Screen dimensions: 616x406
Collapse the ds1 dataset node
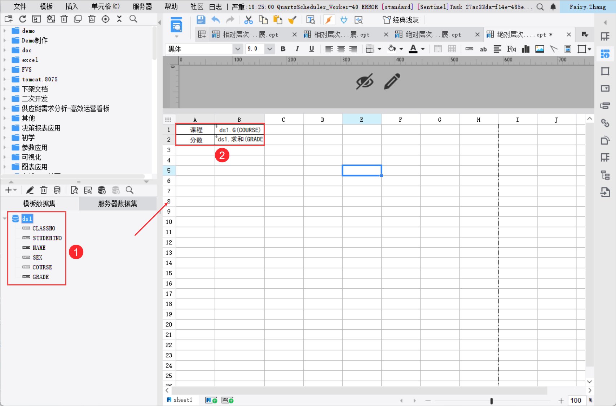[5, 218]
